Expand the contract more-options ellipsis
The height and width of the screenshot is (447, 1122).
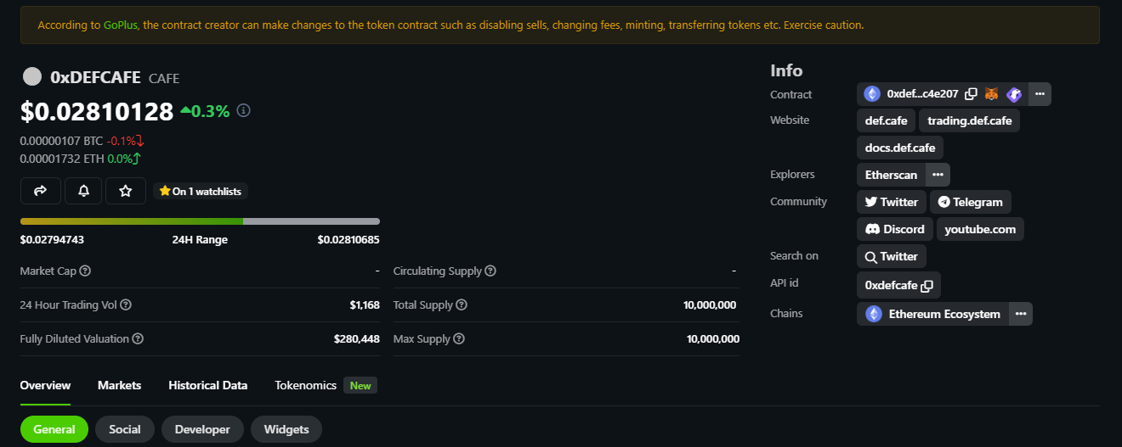1040,94
